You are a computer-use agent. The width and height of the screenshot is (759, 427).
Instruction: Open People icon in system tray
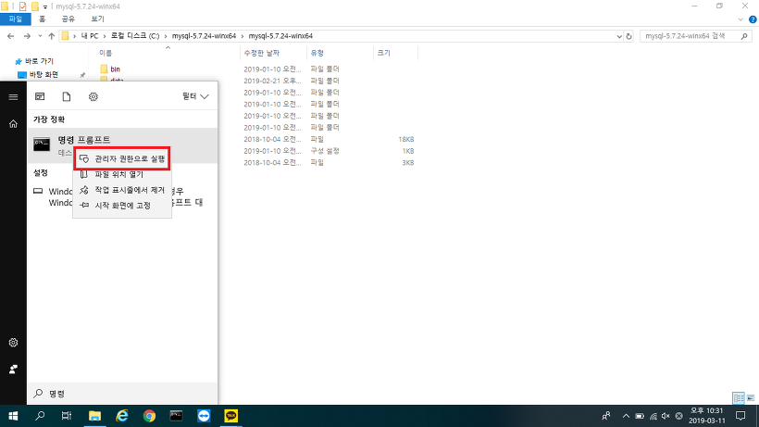click(606, 416)
